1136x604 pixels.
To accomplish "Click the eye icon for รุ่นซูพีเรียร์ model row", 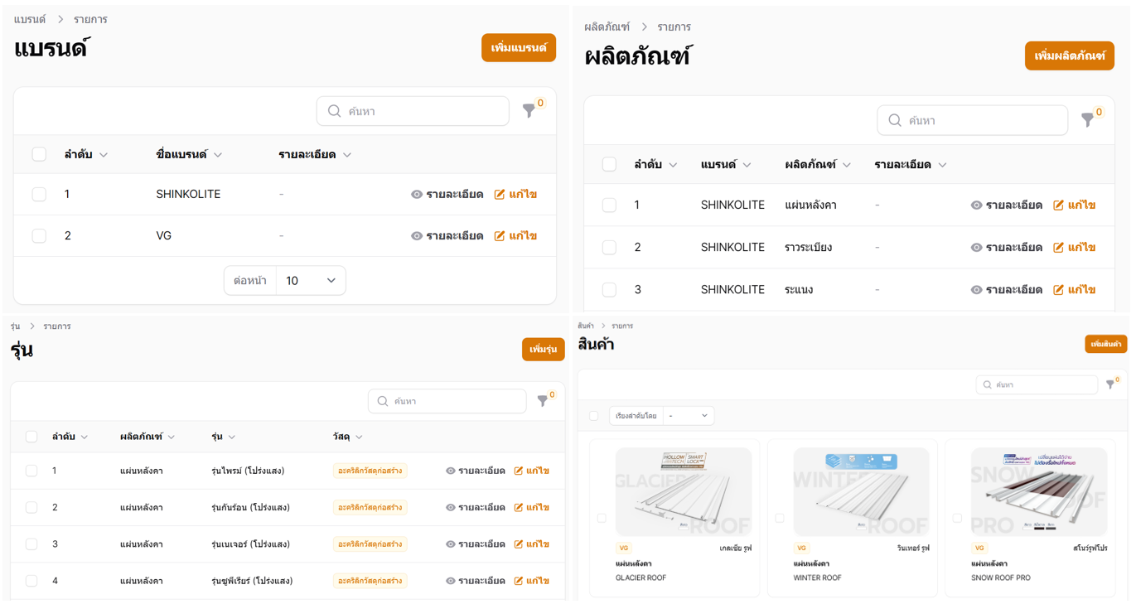I will 451,581.
